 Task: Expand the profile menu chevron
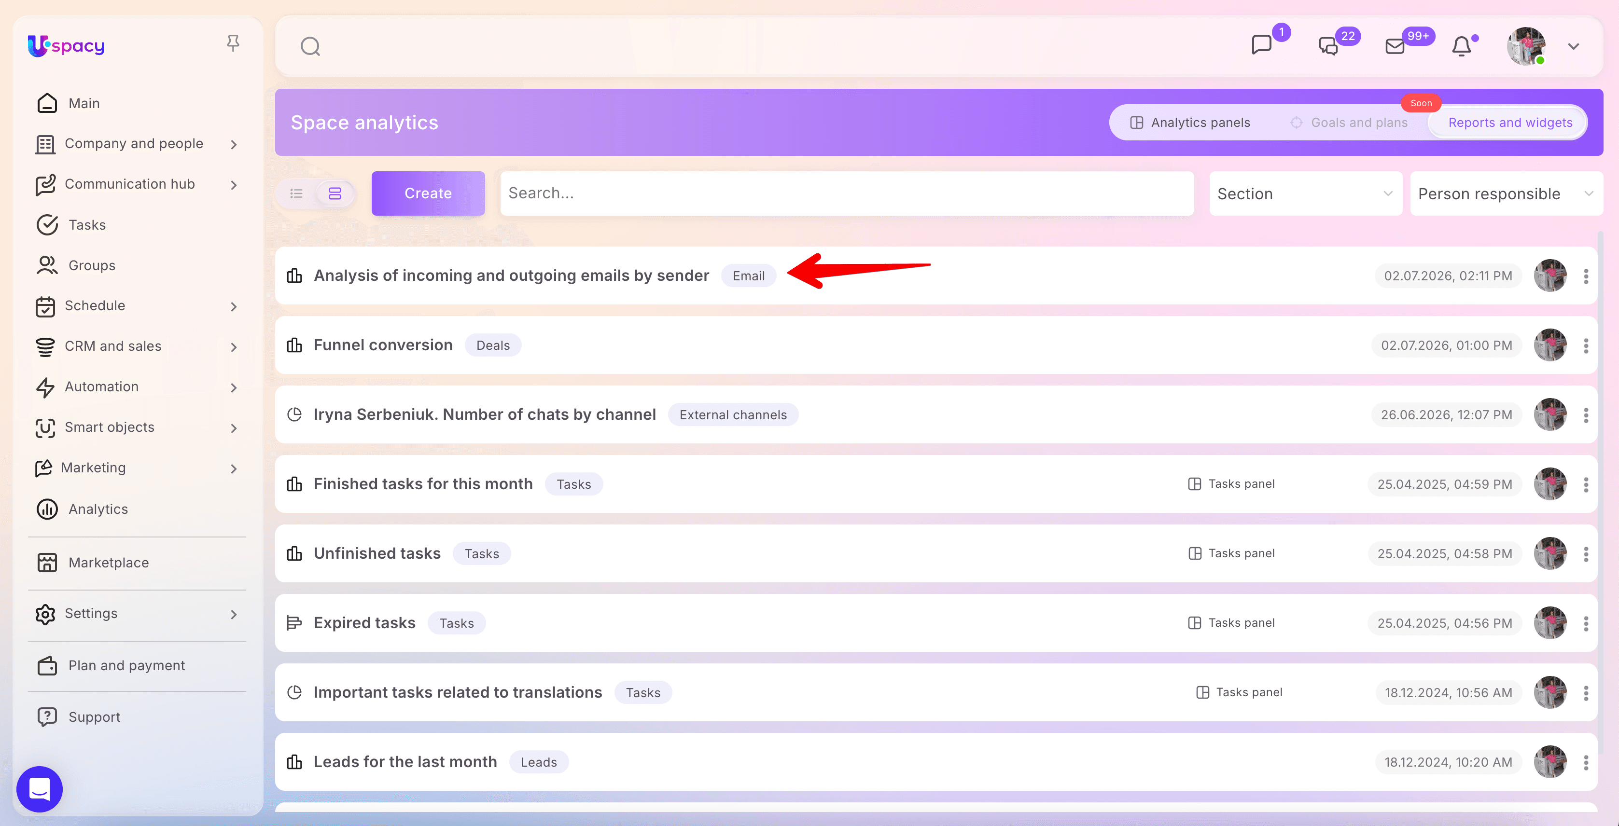1573,46
